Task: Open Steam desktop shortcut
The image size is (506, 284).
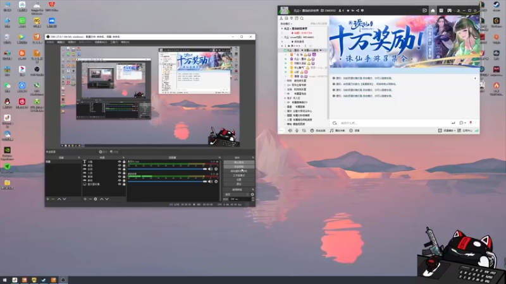Action: (497, 6)
